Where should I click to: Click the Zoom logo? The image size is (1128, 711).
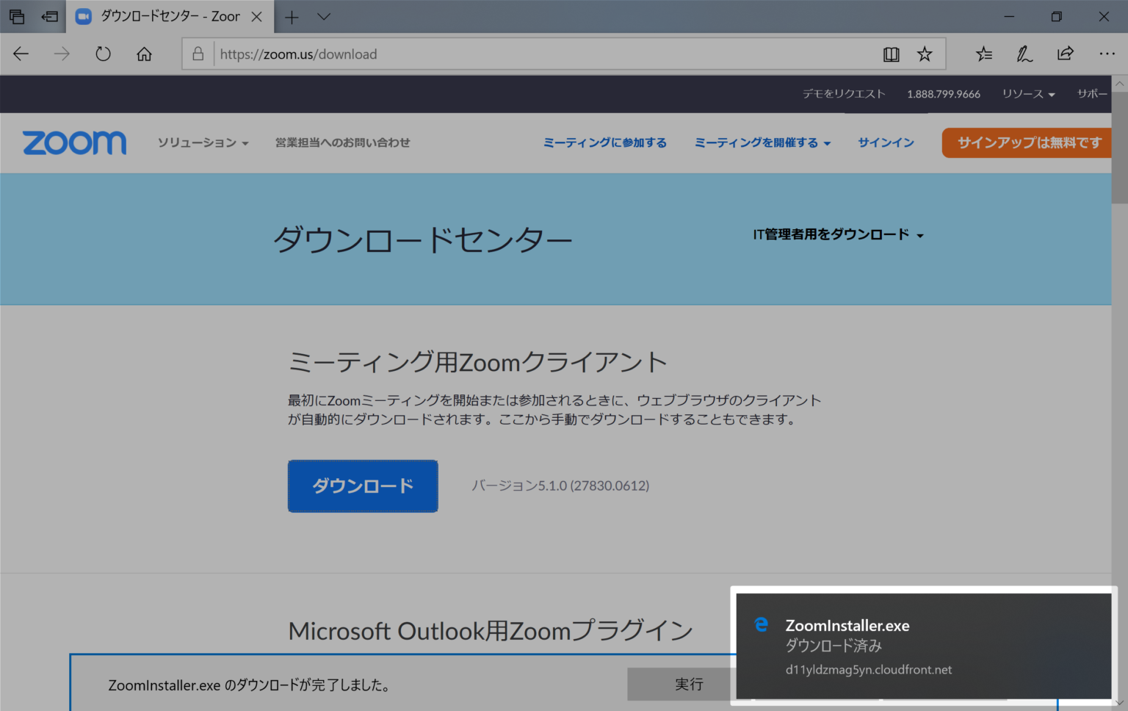click(73, 142)
